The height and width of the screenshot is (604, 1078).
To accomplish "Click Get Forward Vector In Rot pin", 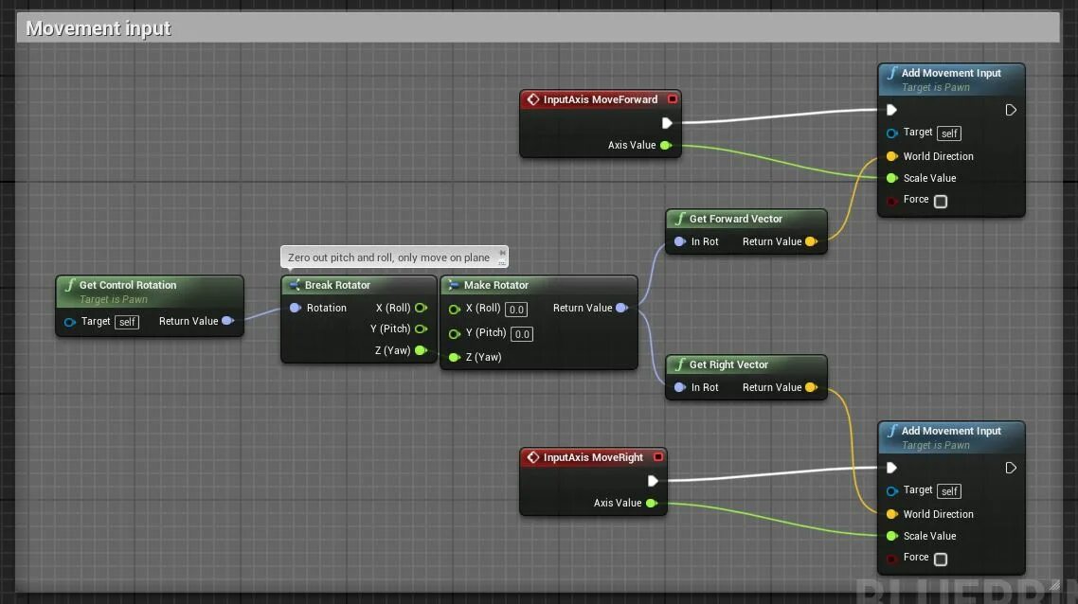I will coord(680,241).
